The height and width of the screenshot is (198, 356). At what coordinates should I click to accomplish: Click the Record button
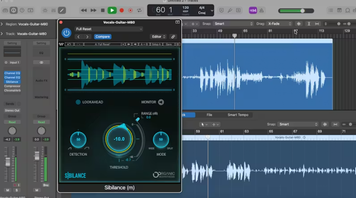pos(122,11)
